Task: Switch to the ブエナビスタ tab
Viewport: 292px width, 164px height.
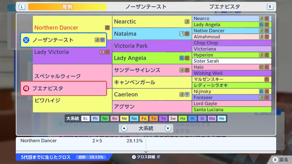Action: 225,7
